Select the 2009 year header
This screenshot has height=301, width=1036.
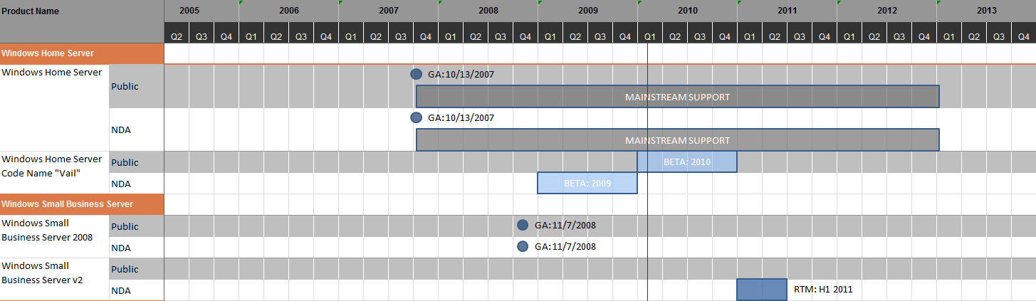click(588, 11)
